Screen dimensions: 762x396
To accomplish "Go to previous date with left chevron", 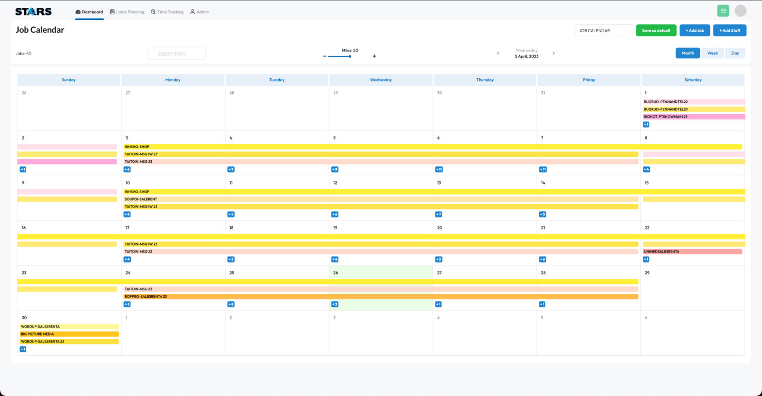I will coord(498,53).
